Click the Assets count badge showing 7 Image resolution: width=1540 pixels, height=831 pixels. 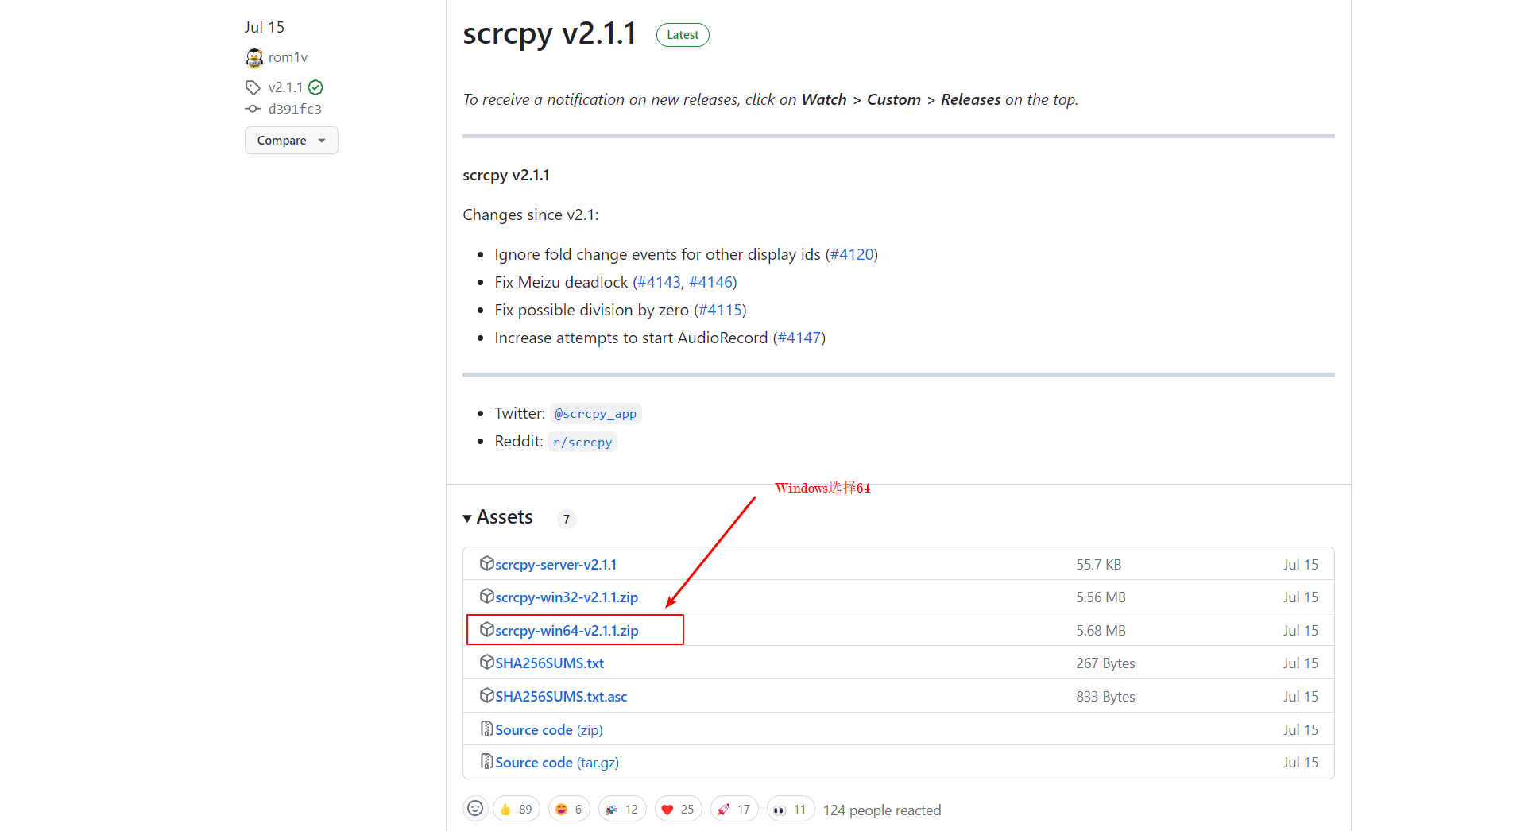point(567,519)
